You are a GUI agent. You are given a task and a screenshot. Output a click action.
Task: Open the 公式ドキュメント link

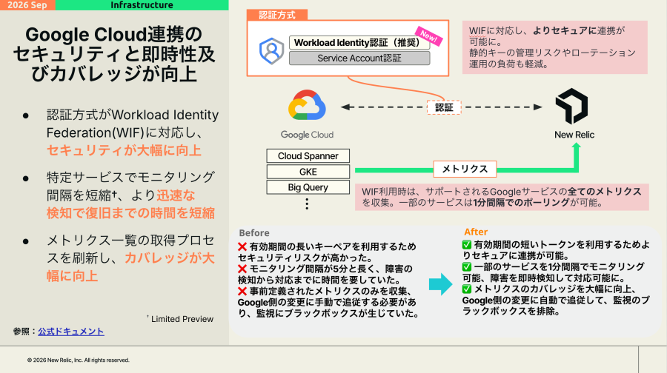71,332
